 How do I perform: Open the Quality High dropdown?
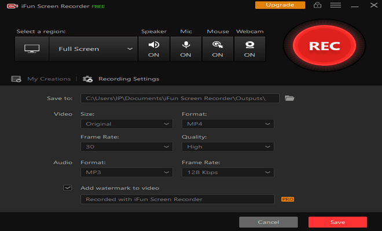click(228, 147)
